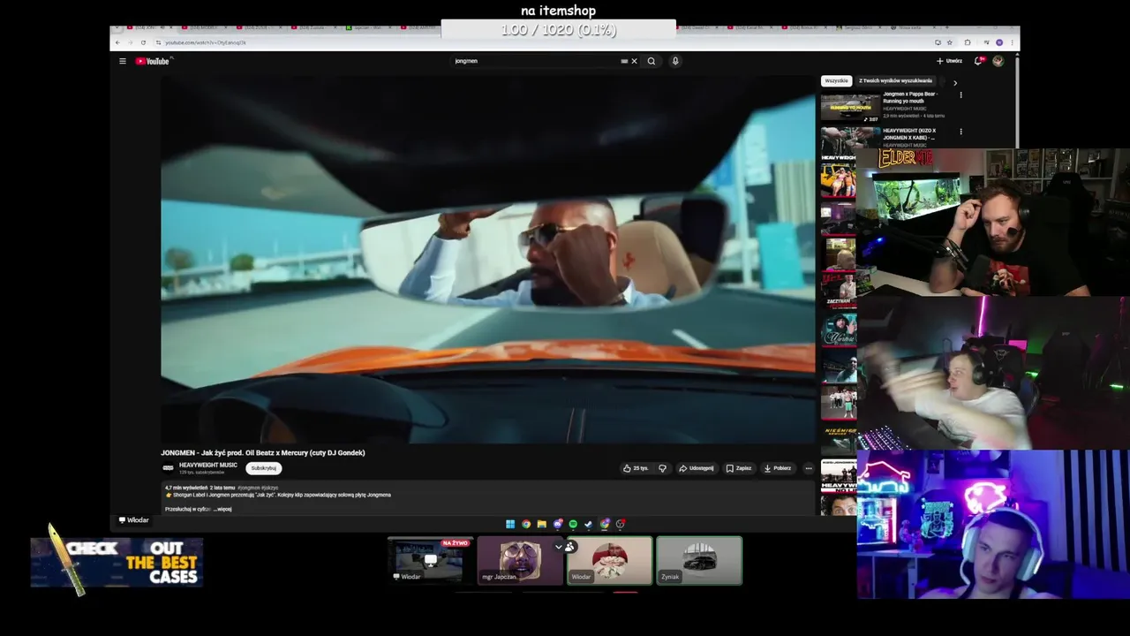Open Spotify from the taskbar
1130x636 pixels.
pos(573,524)
